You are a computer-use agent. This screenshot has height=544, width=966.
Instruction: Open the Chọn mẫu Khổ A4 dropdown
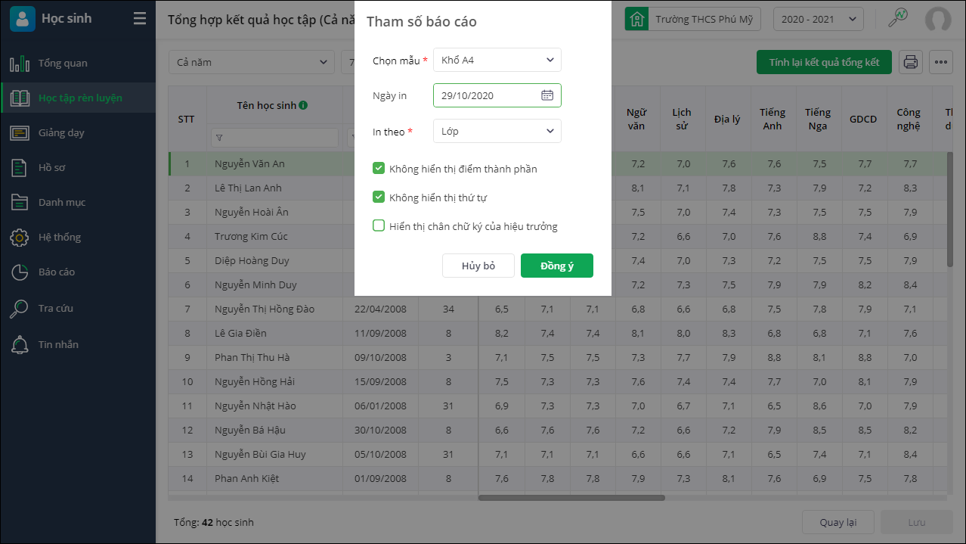click(x=497, y=60)
